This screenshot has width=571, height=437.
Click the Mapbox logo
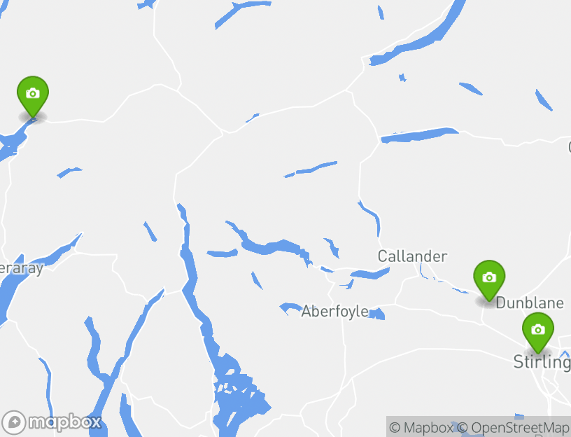51,423
